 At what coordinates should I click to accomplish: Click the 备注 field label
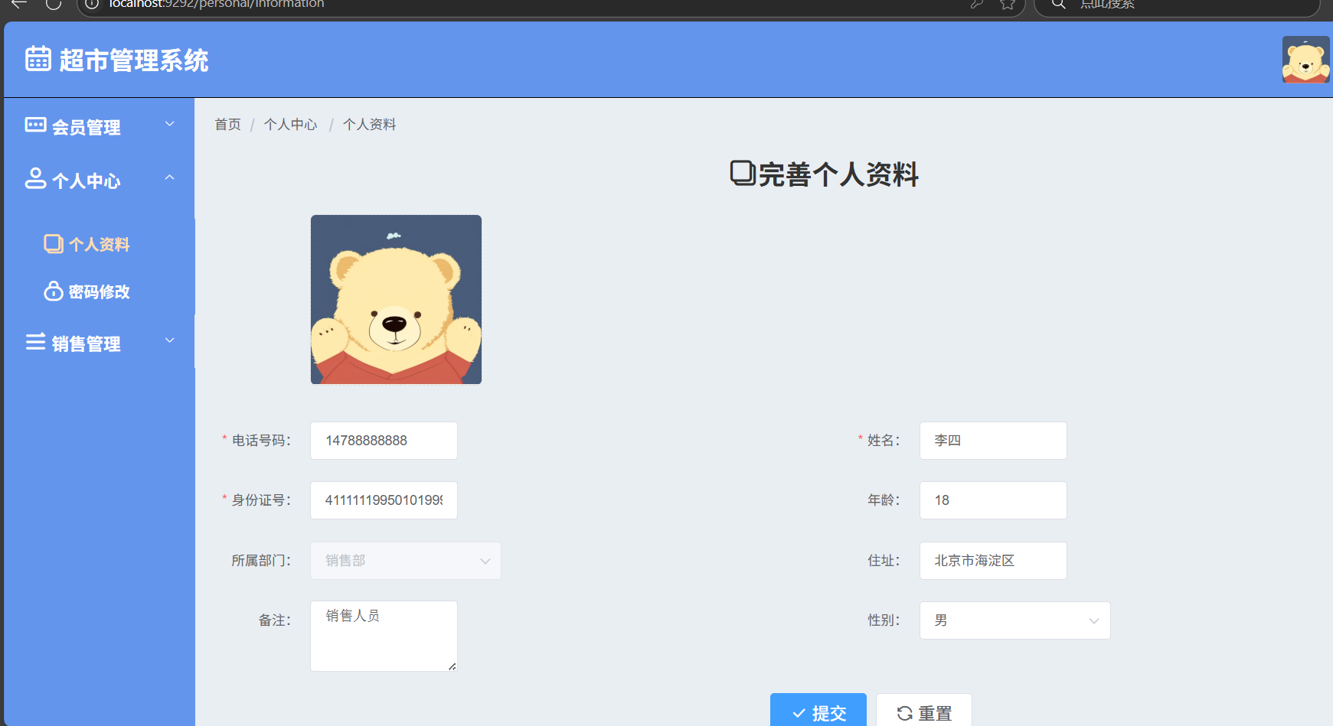coord(274,620)
